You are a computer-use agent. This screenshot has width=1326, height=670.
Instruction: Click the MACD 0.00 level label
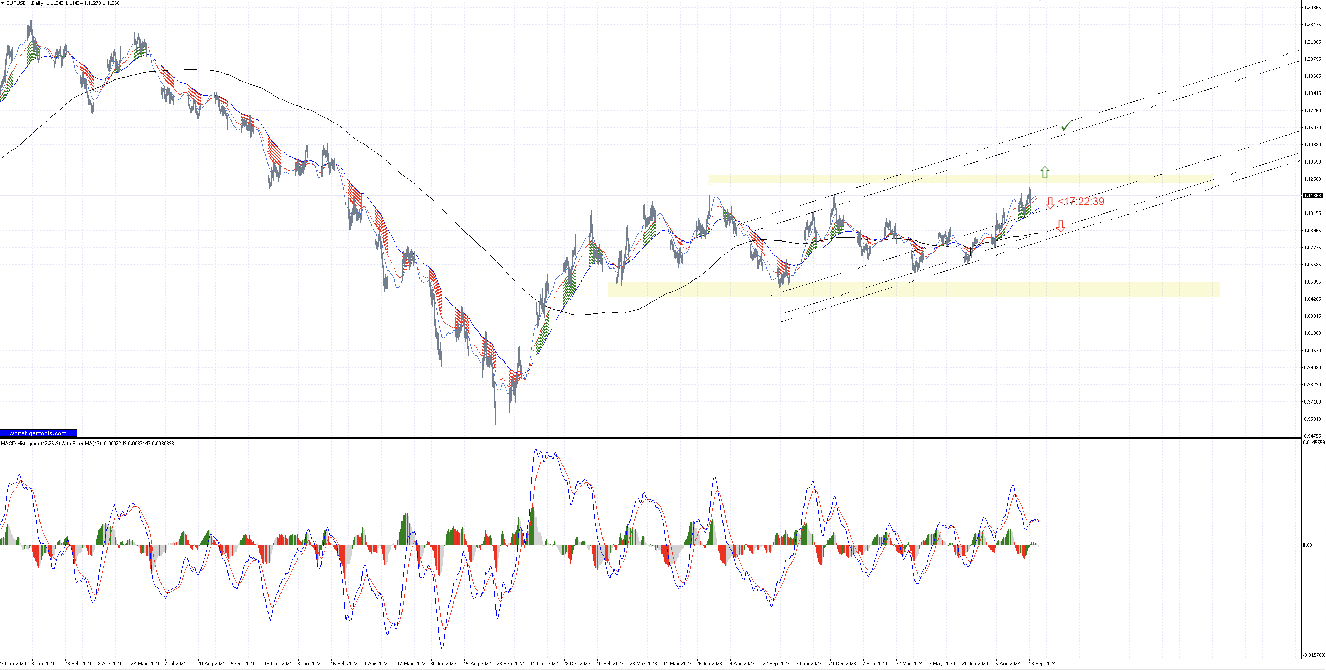[1307, 545]
